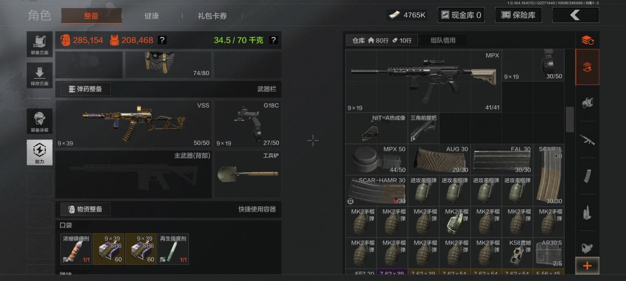This screenshot has width=626, height=281.
Task: Open the 现金库 button
Action: 461,15
